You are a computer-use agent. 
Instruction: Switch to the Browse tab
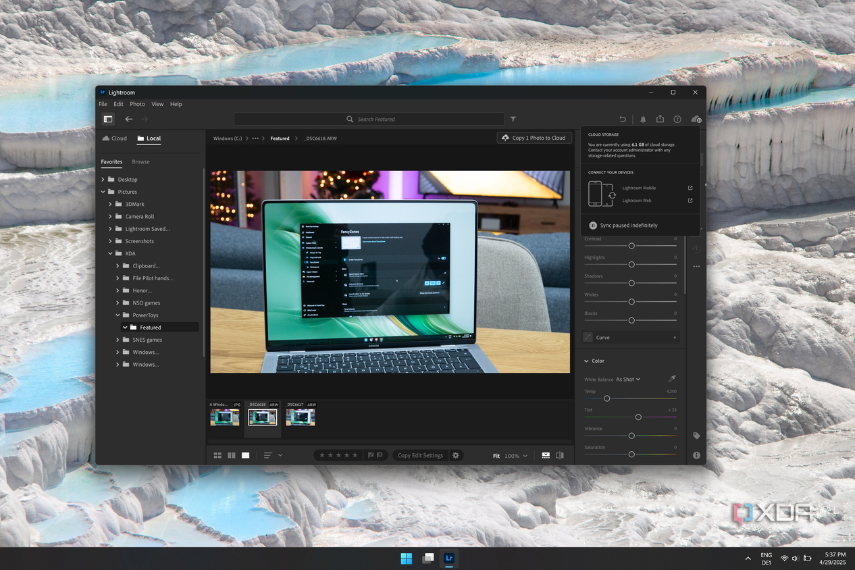140,161
